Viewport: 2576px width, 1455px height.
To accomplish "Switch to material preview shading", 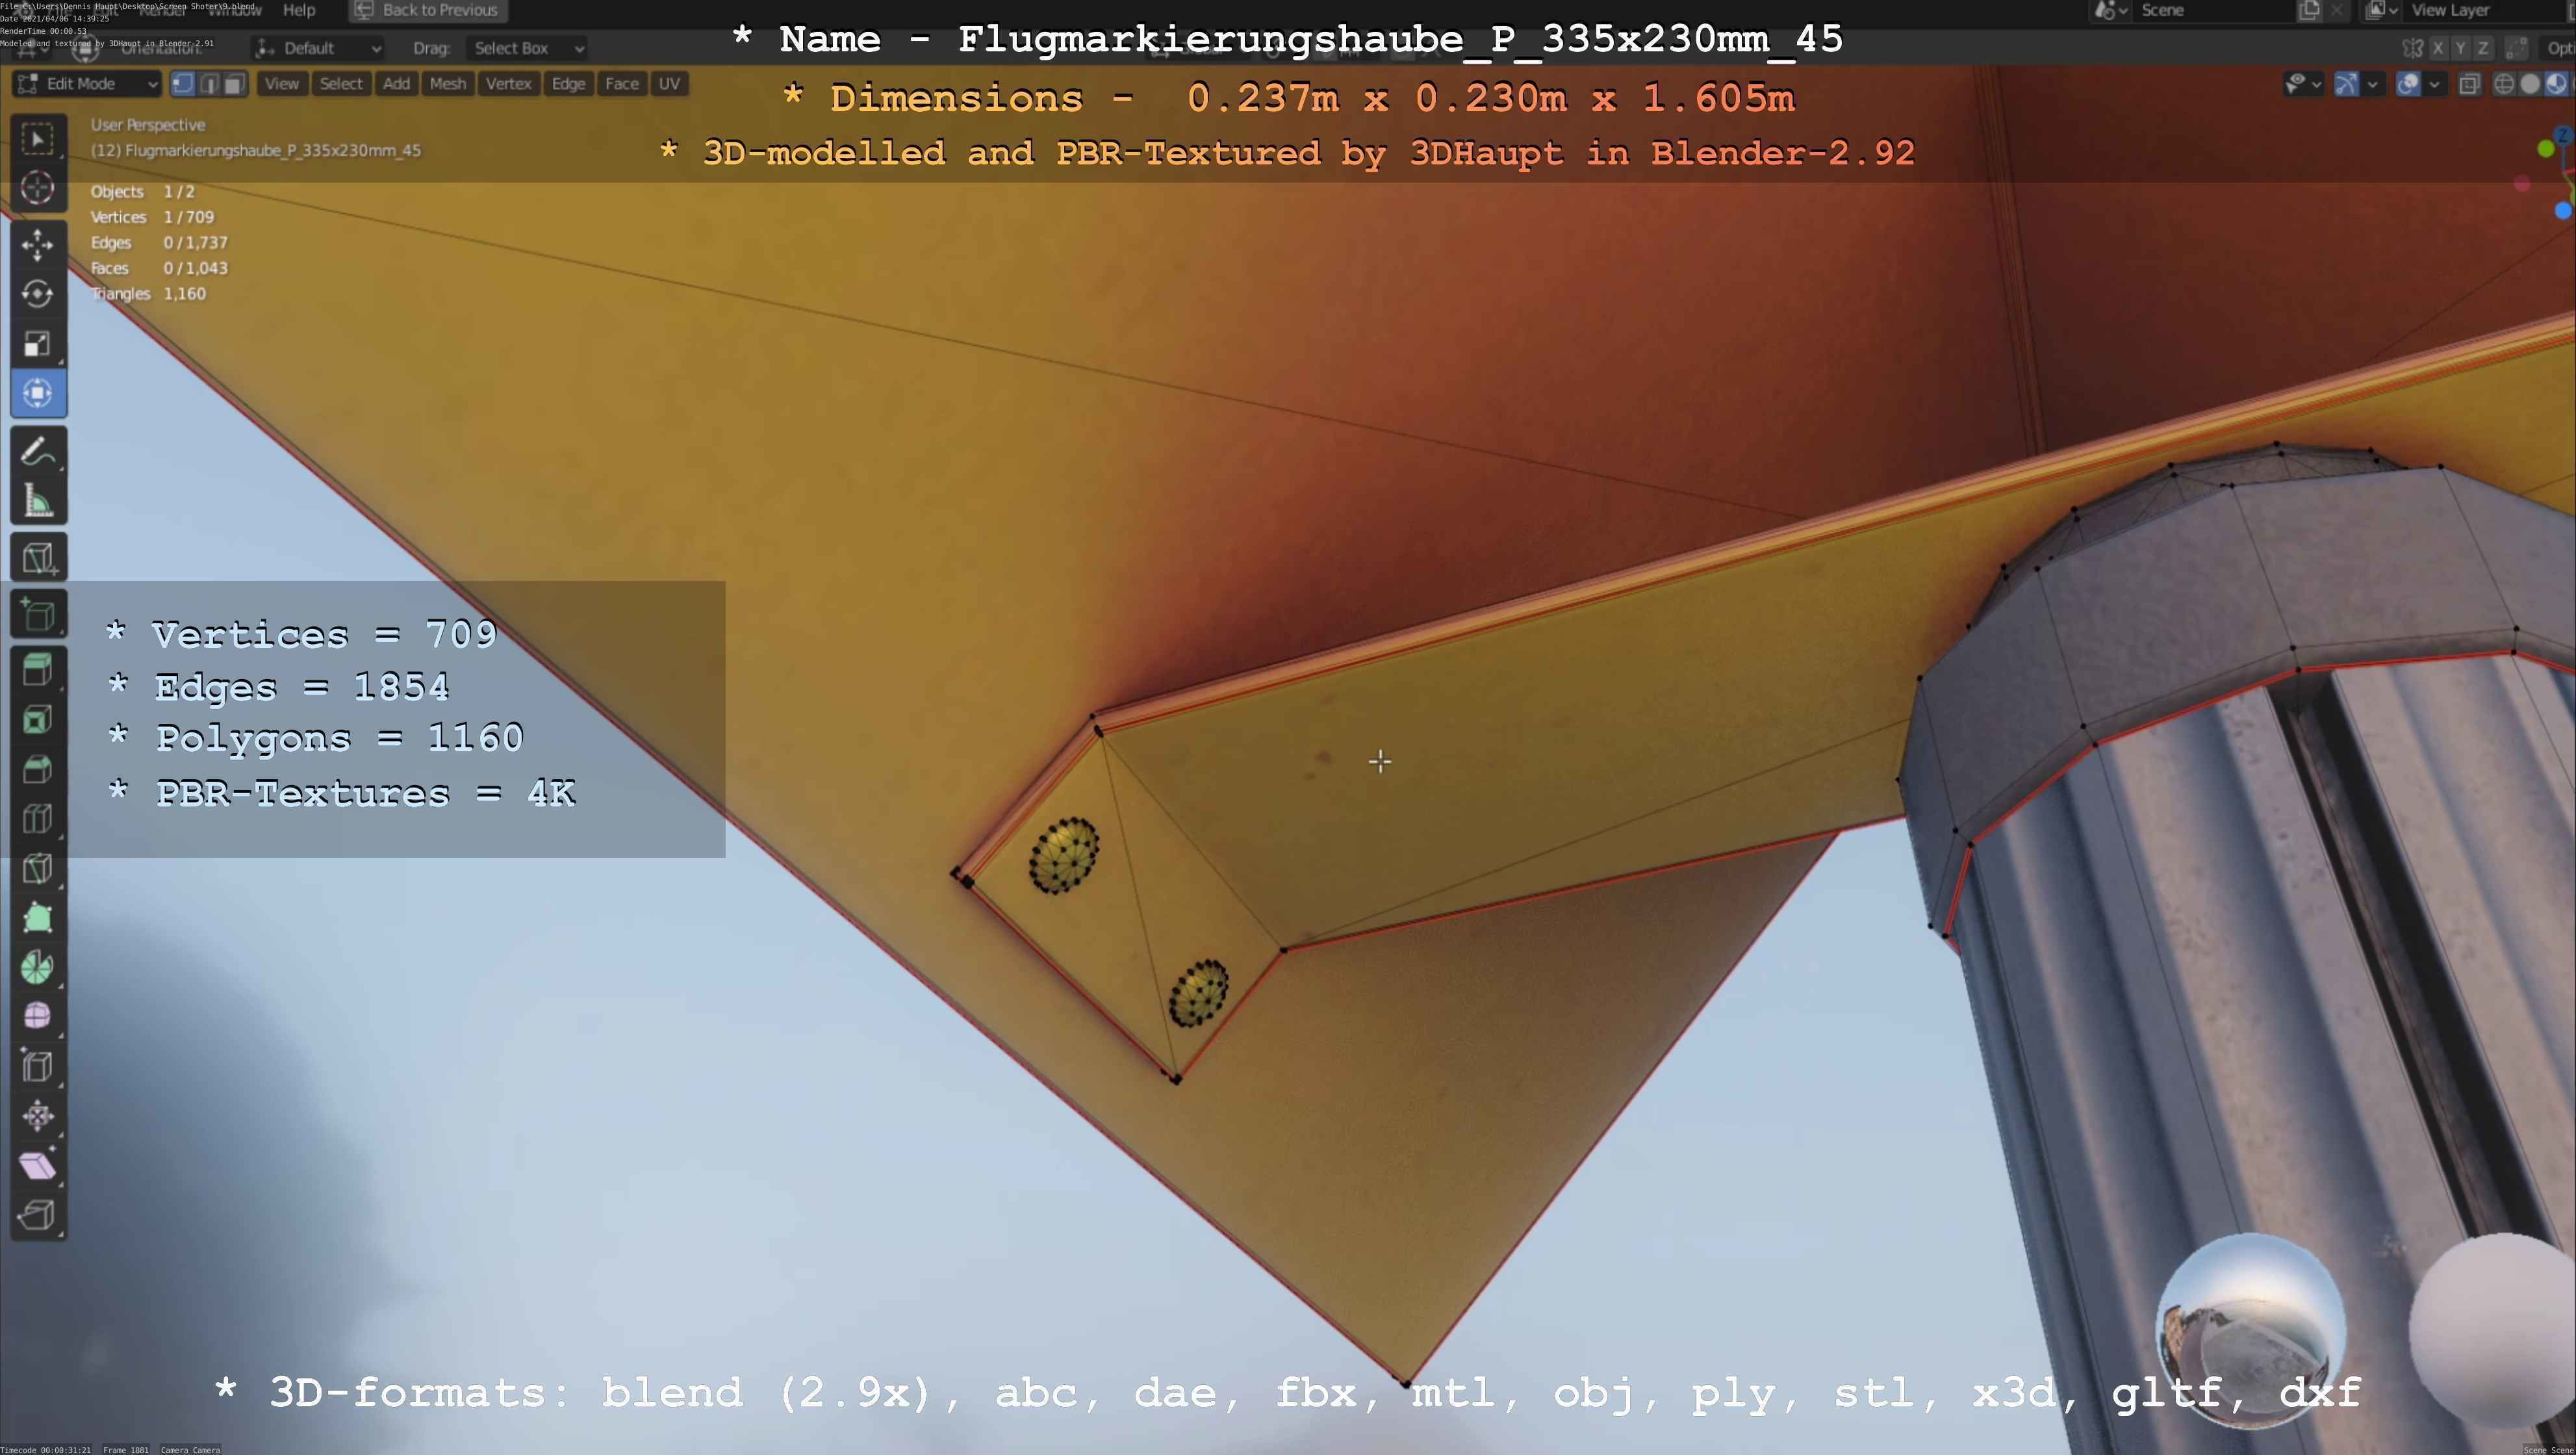I will (2556, 84).
